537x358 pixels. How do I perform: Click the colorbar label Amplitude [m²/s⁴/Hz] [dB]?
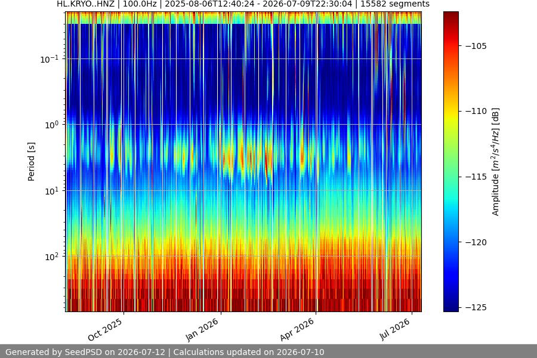tap(496, 162)
